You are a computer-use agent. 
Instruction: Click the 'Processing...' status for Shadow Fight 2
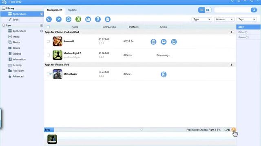tap(163, 55)
